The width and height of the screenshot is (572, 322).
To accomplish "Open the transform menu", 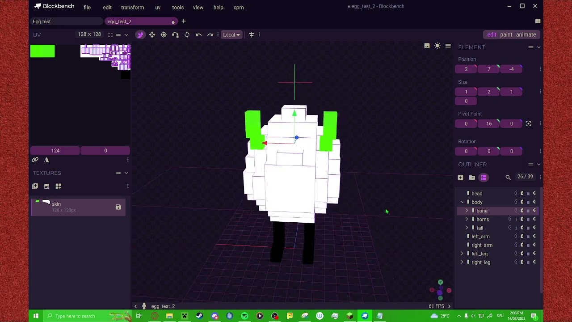I will coord(132,7).
